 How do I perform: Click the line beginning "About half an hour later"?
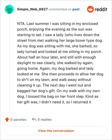(57, 57)
